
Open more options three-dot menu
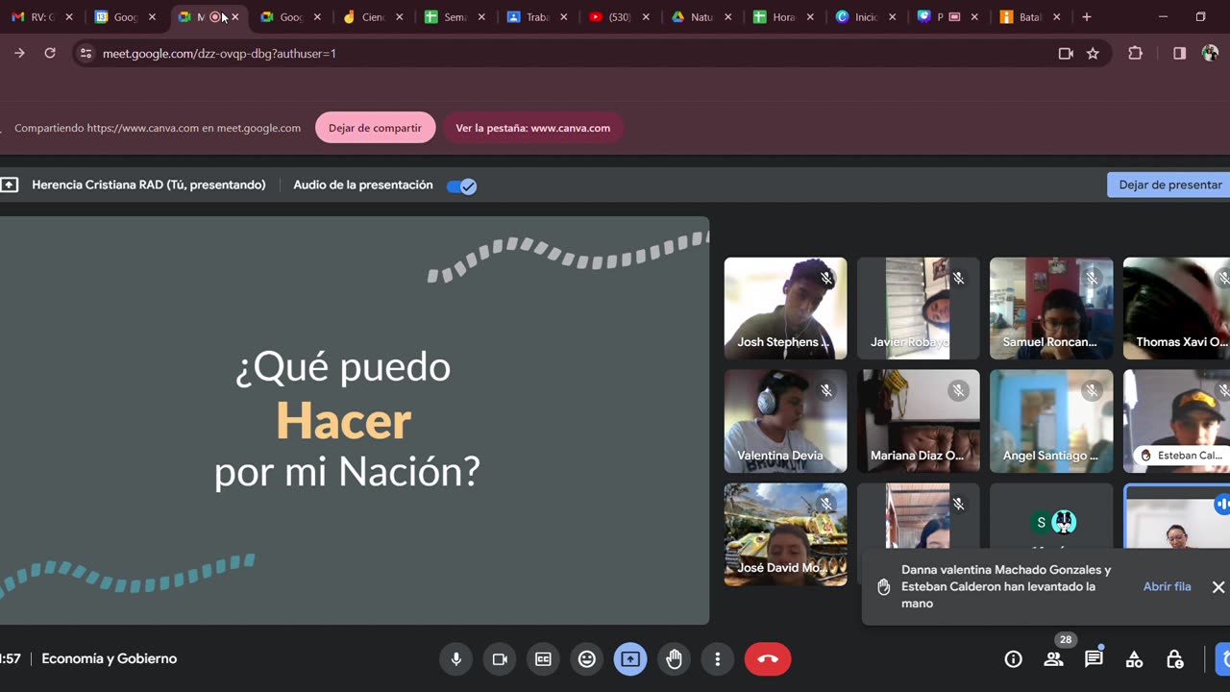click(718, 659)
